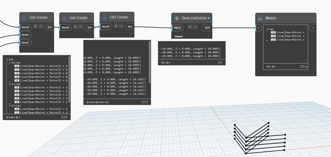This screenshot has height=157, width=331.
Task: Remove an input with minus on three-input List Create
Action: (41, 26)
